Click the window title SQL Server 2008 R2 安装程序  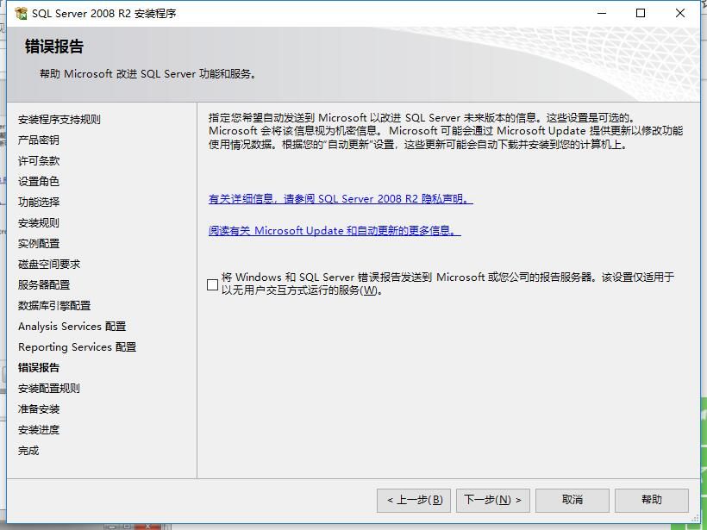pyautogui.click(x=103, y=14)
